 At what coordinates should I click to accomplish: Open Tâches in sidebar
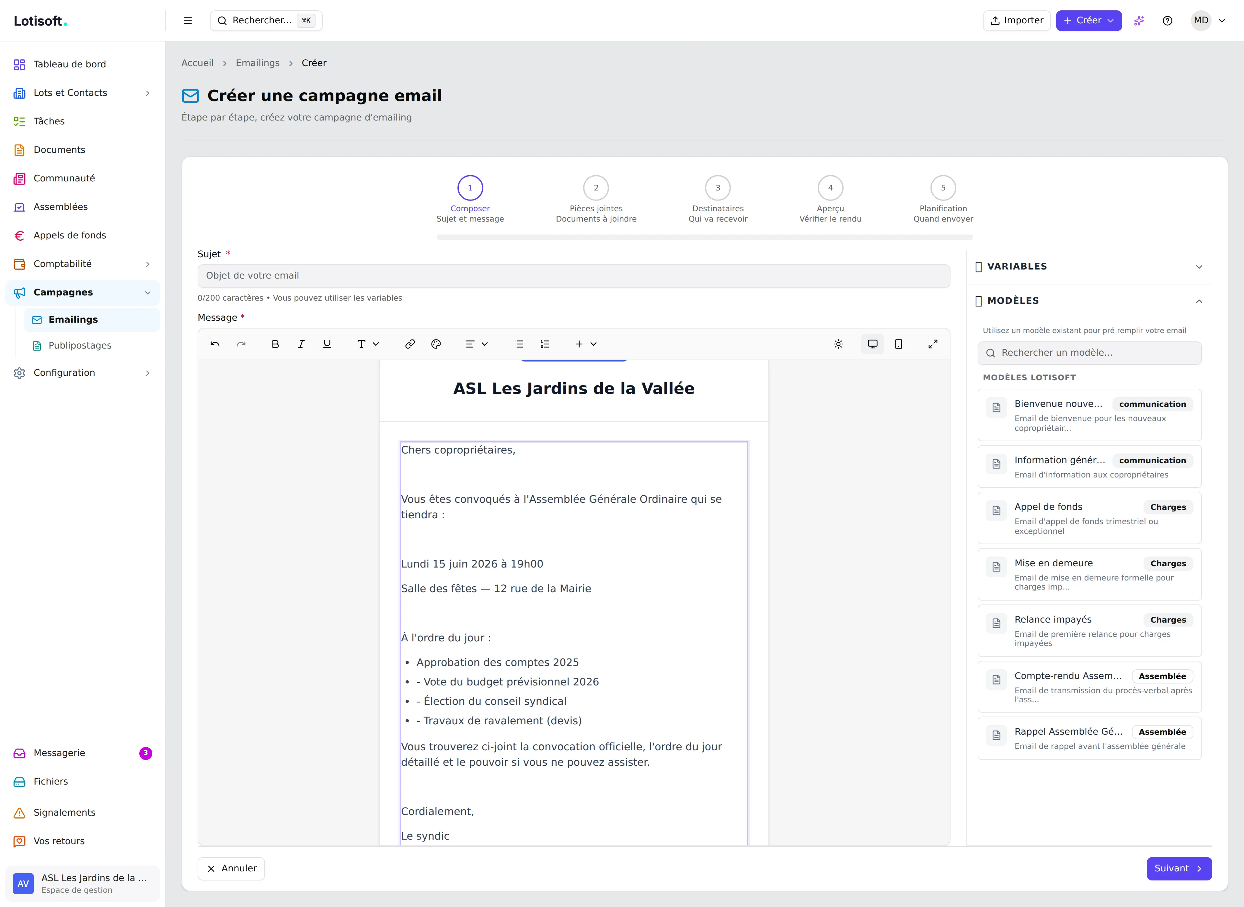coord(82,121)
